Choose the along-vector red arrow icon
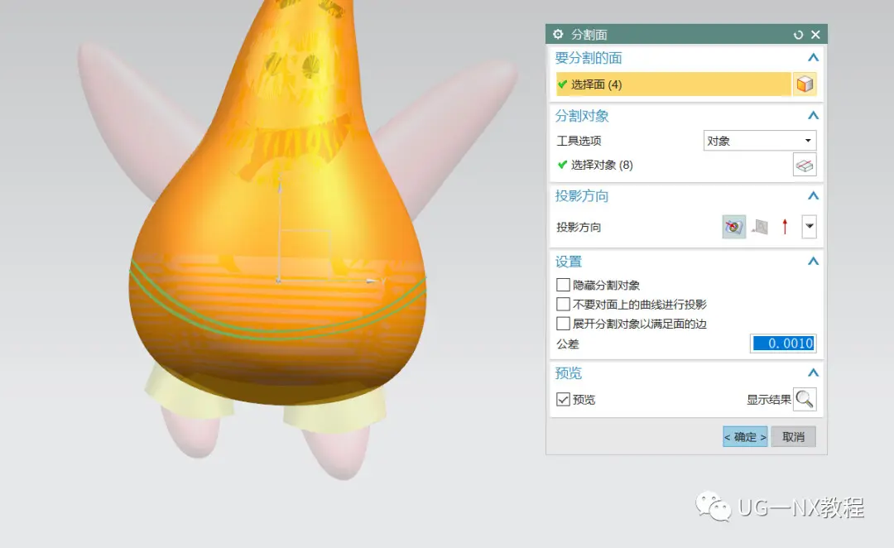894x548 pixels. 785,227
